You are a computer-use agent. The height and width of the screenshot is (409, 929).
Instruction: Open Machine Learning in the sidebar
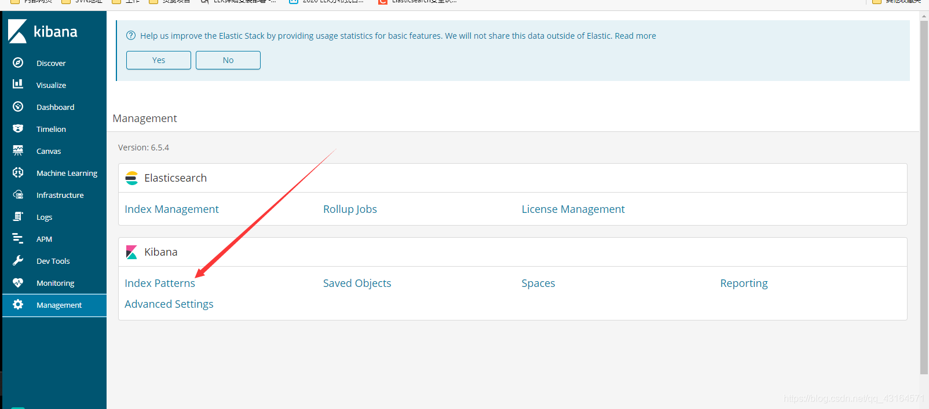[x=67, y=173]
